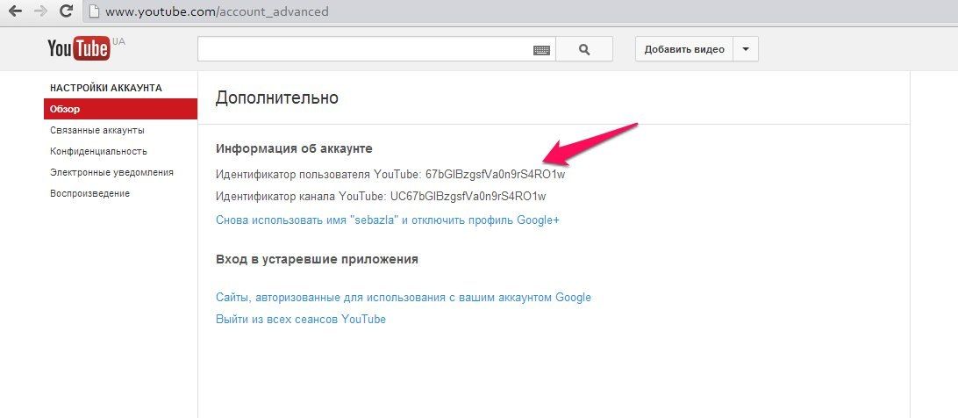958x418 pixels.
Task: Click the Добавить видео button
Action: pyautogui.click(x=684, y=49)
